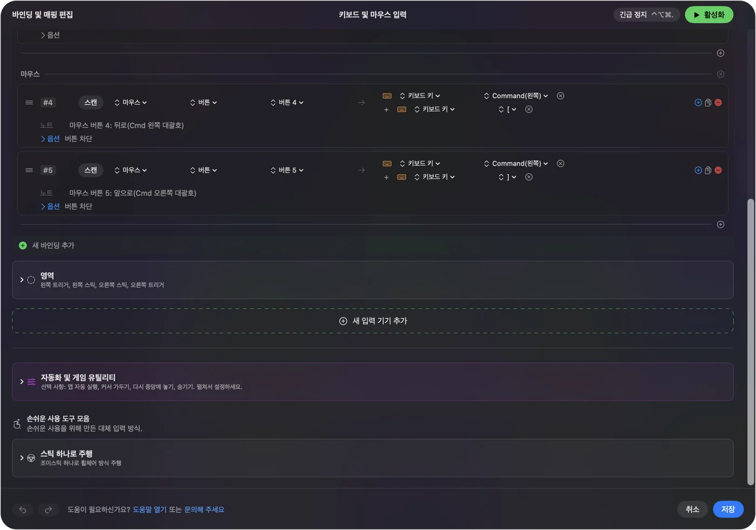Screen dimensions: 756x530
Task: Remove the [ key output from binding #4
Action: tap(529, 109)
